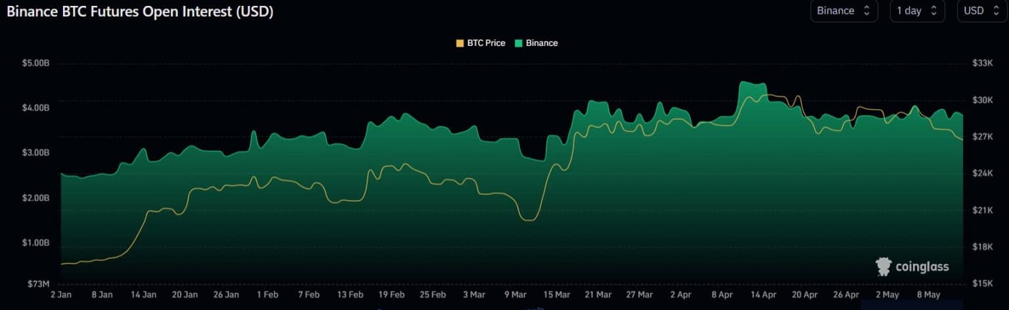
Task: Toggle the Binance legend series
Action: [536, 43]
